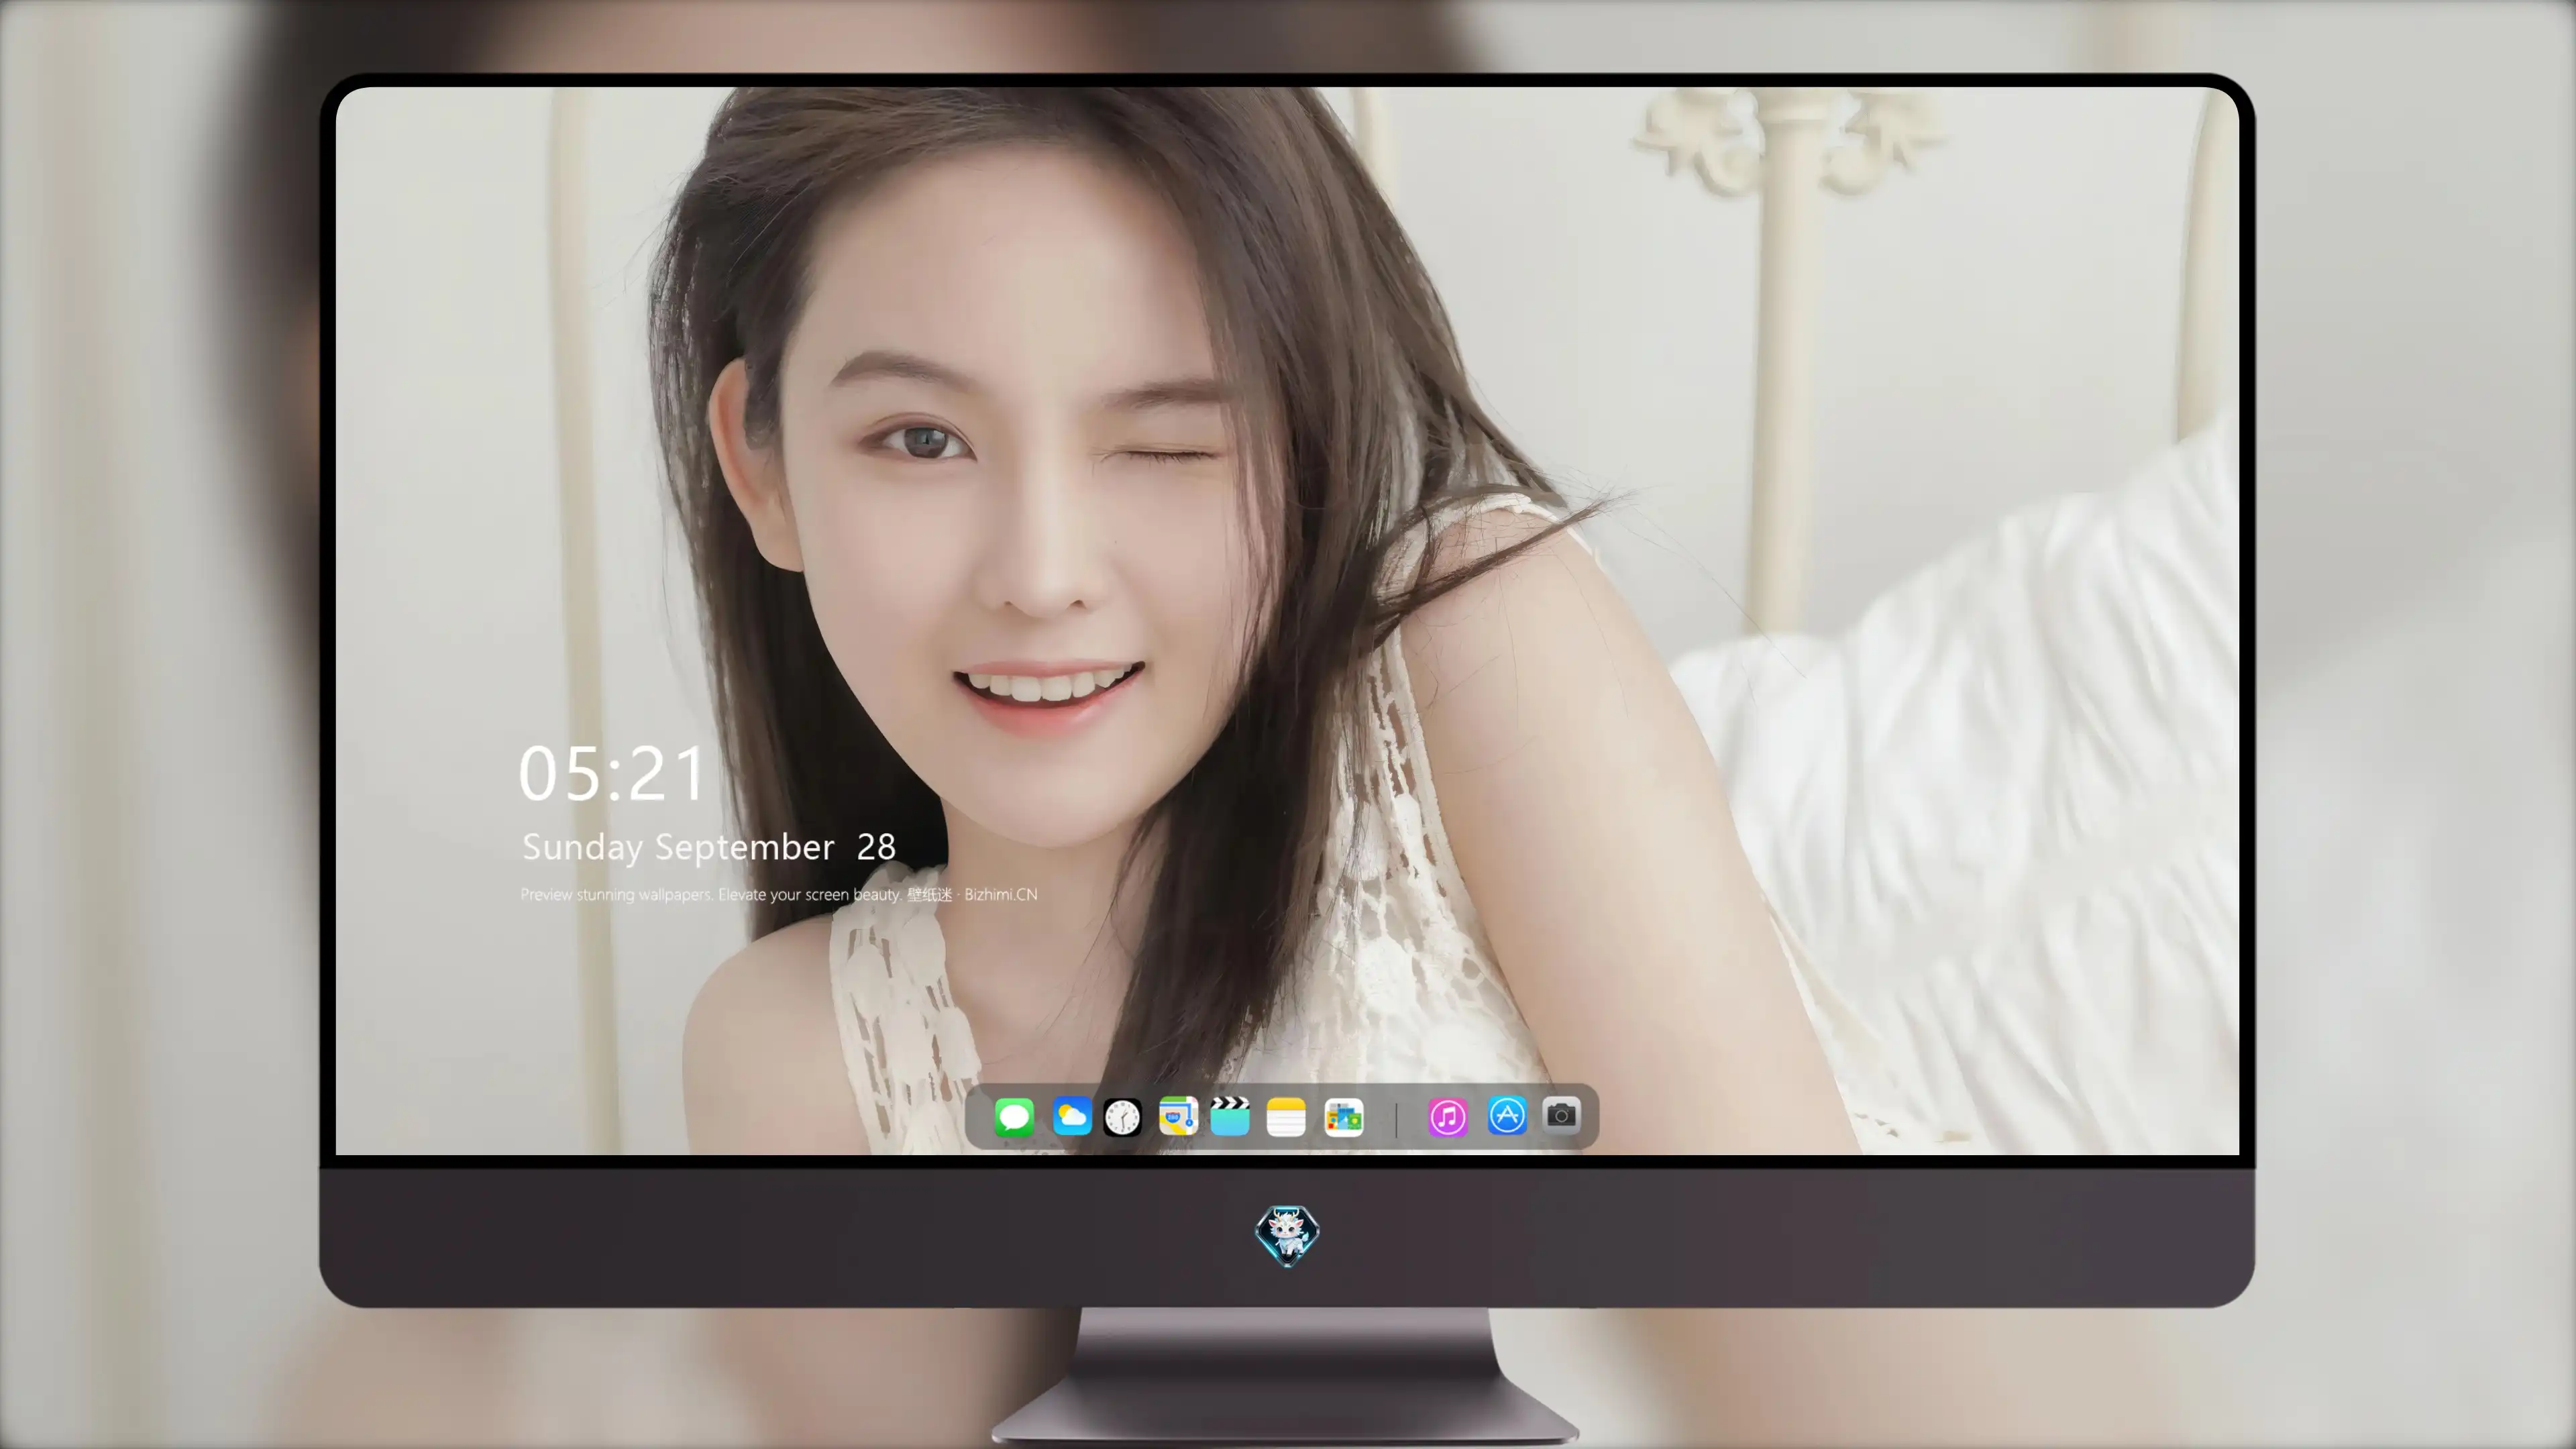
Task: Click the dragon logo on the monitor chin
Action: [x=1287, y=1236]
